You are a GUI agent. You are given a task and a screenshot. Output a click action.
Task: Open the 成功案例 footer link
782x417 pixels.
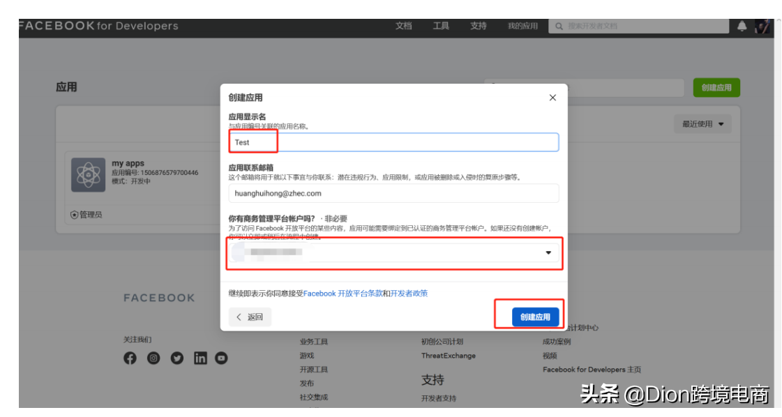point(557,342)
